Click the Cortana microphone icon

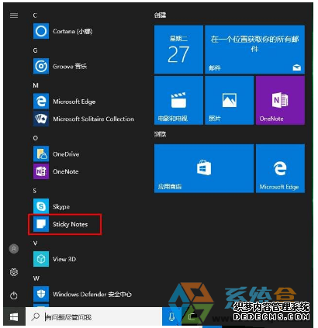171,316
